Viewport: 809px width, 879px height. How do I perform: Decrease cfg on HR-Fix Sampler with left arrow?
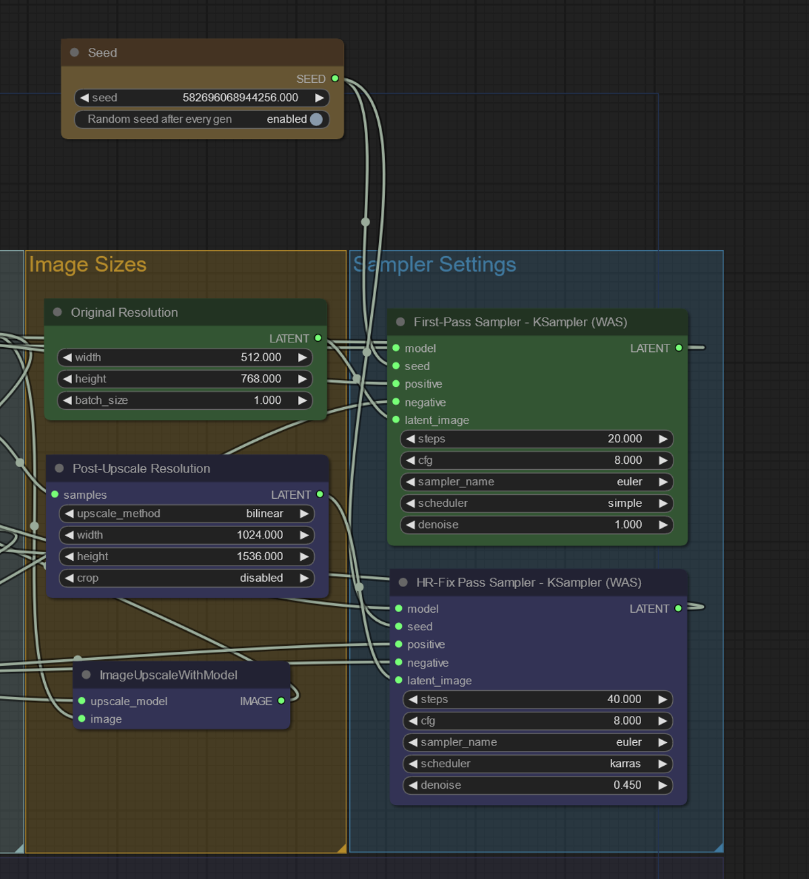pos(412,721)
